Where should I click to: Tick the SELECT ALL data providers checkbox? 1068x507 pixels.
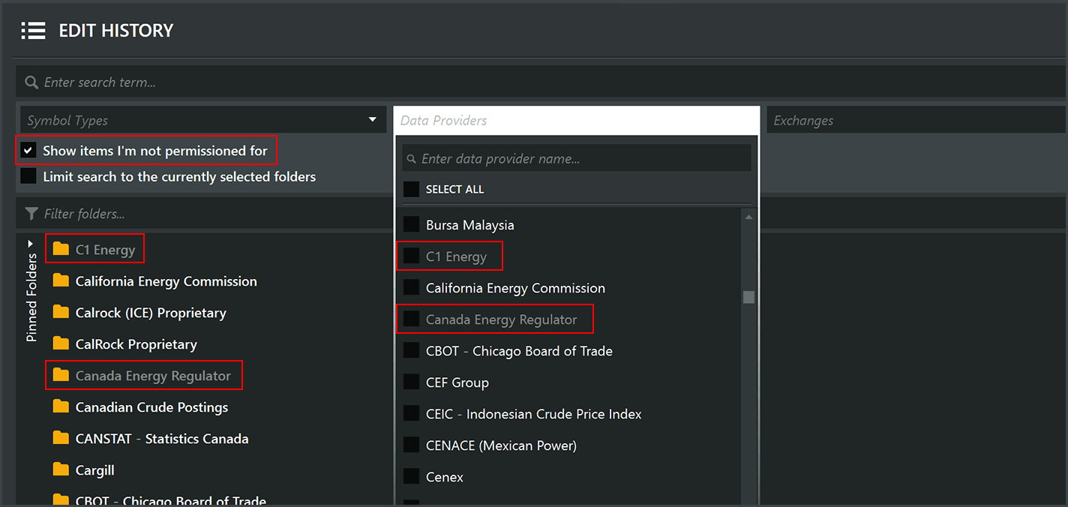[x=411, y=189]
